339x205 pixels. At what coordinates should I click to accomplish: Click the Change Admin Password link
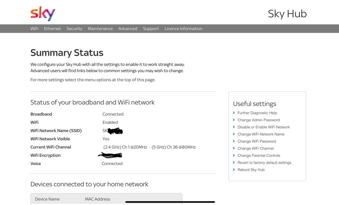(259, 120)
